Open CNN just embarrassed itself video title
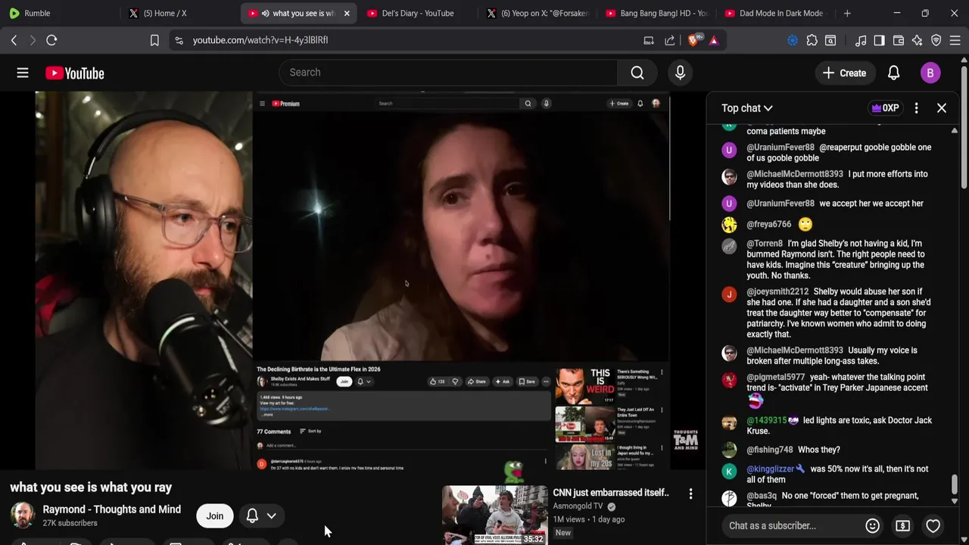 pyautogui.click(x=611, y=493)
